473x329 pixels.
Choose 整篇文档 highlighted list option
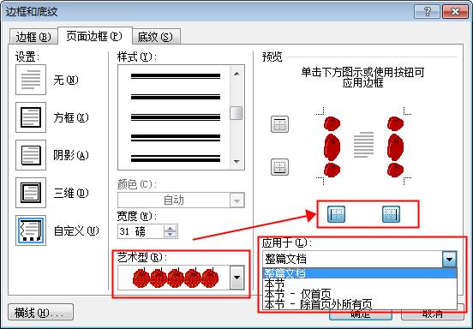point(360,273)
